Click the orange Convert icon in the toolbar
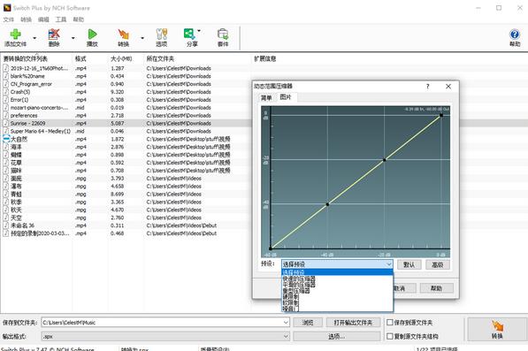The height and width of the screenshot is (351, 528). [124, 34]
